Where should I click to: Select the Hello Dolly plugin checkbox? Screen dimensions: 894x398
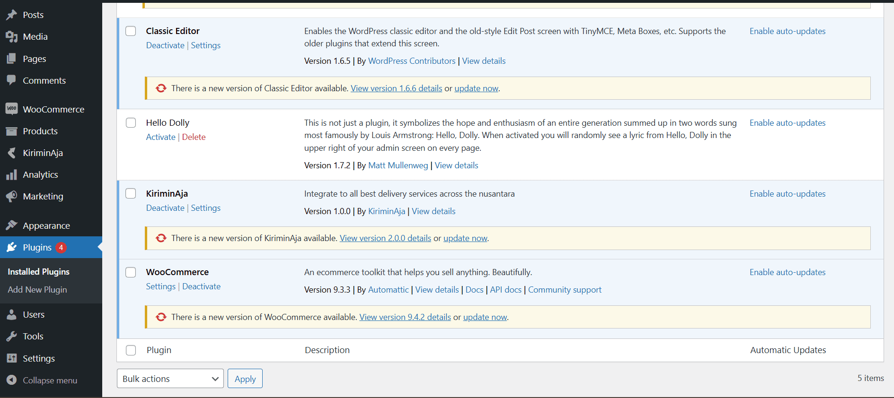(131, 123)
